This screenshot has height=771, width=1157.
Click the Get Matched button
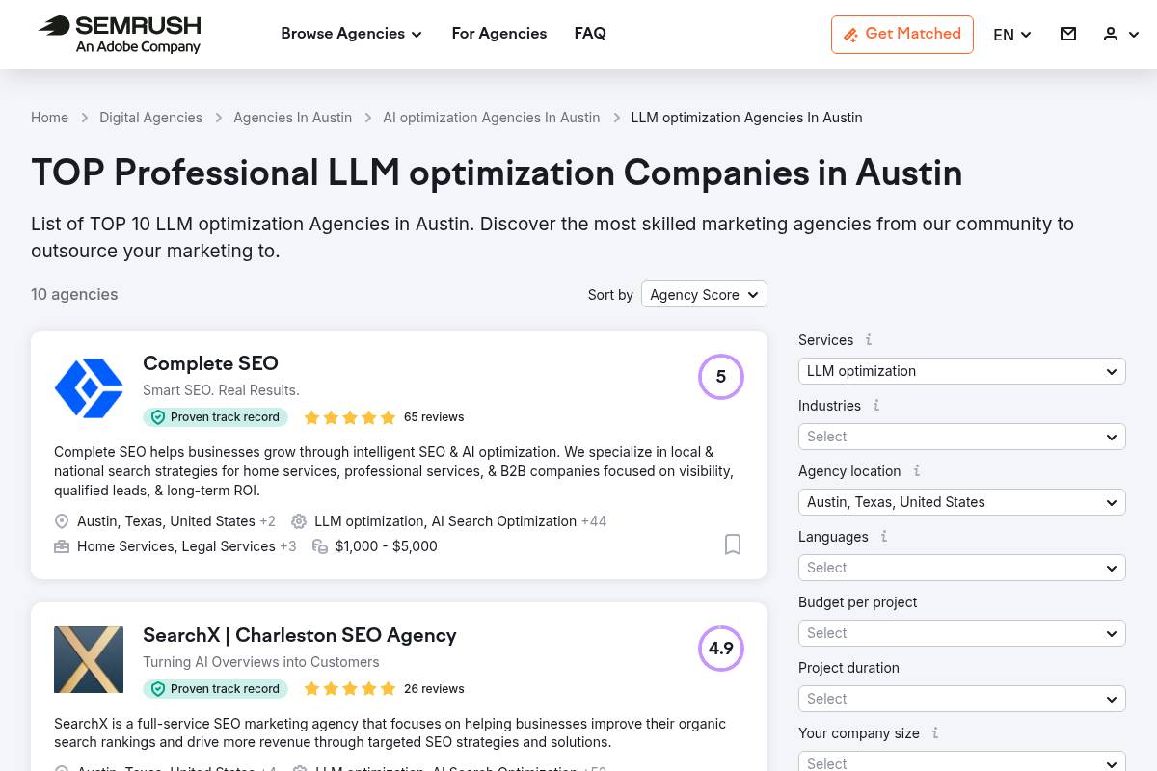(902, 34)
